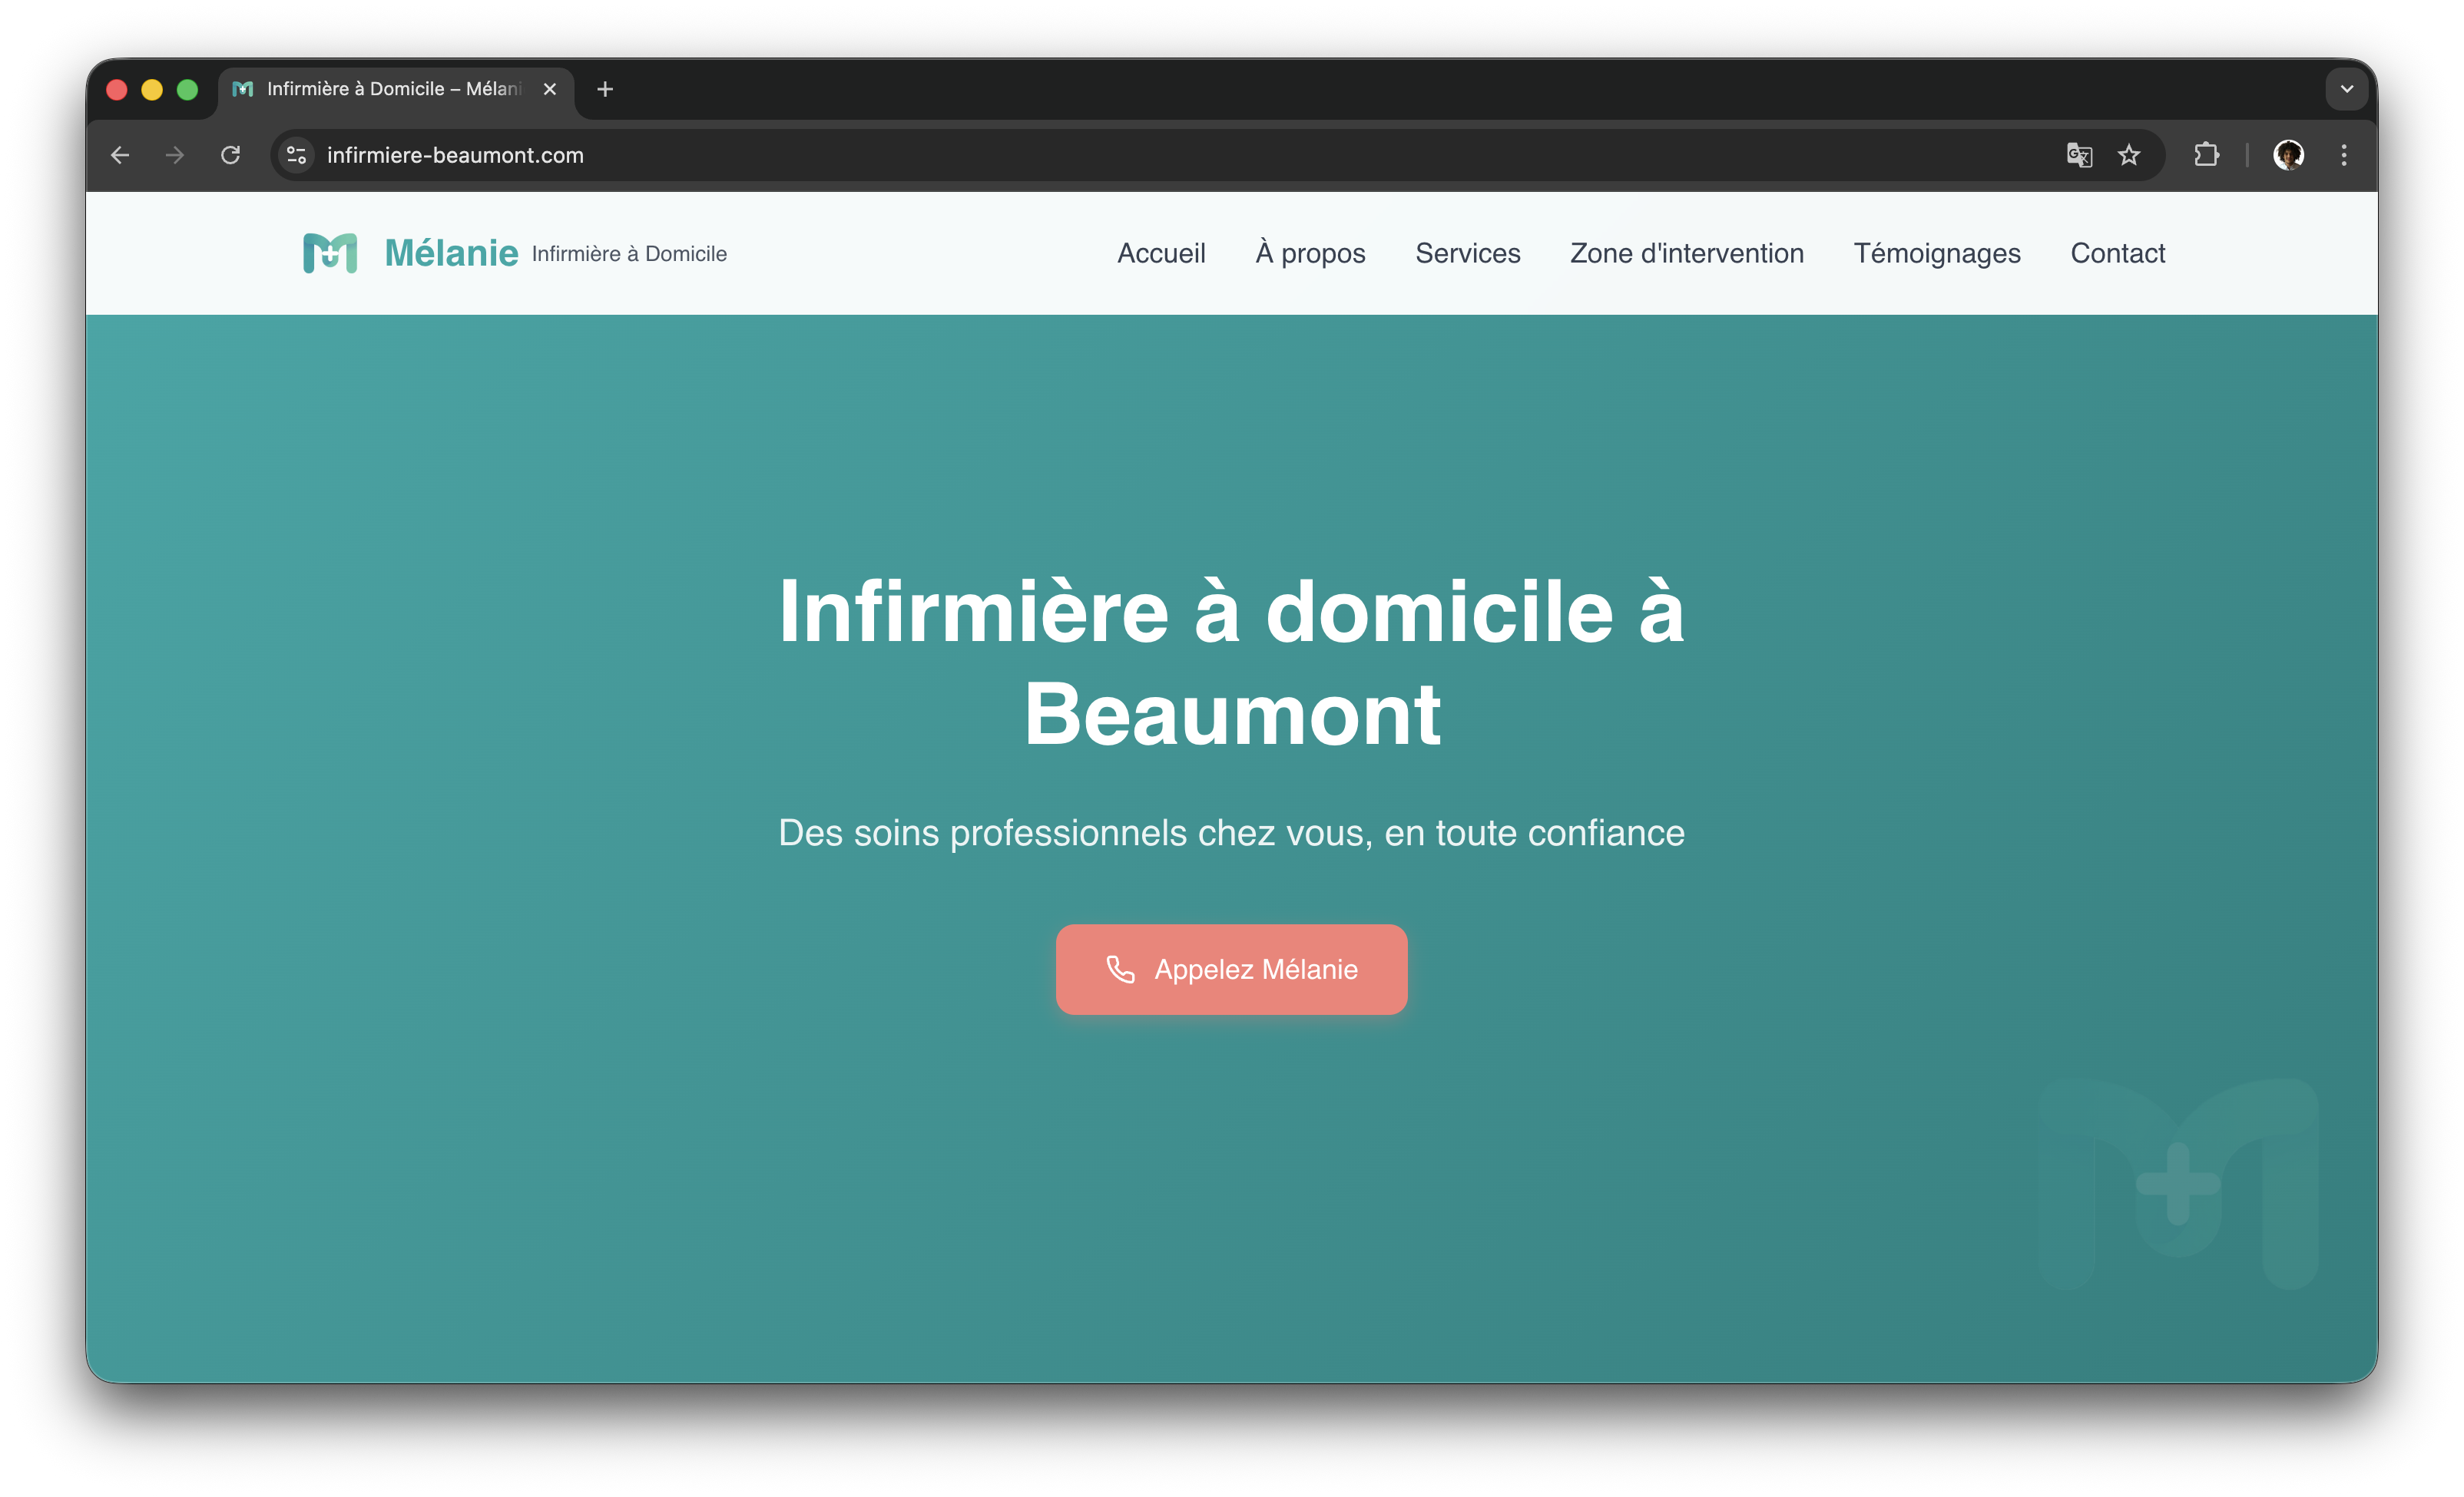Click the browser back arrow
2464x1497 pixels.
(x=120, y=155)
